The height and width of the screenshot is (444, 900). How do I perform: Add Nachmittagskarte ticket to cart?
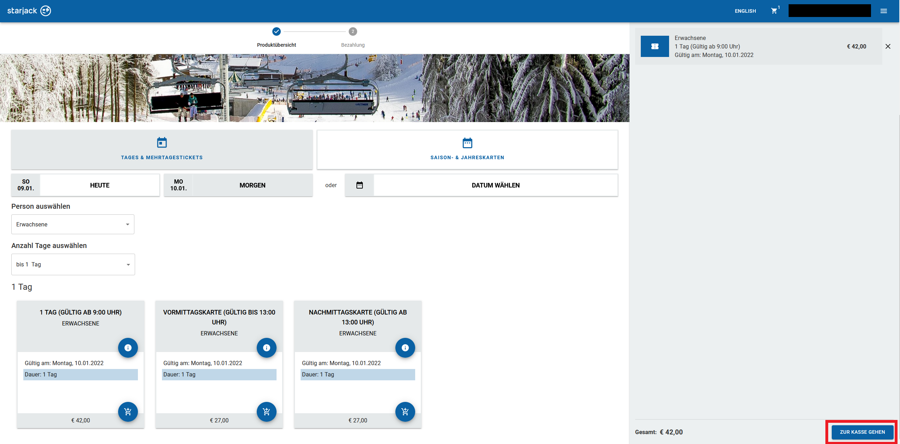(x=405, y=411)
